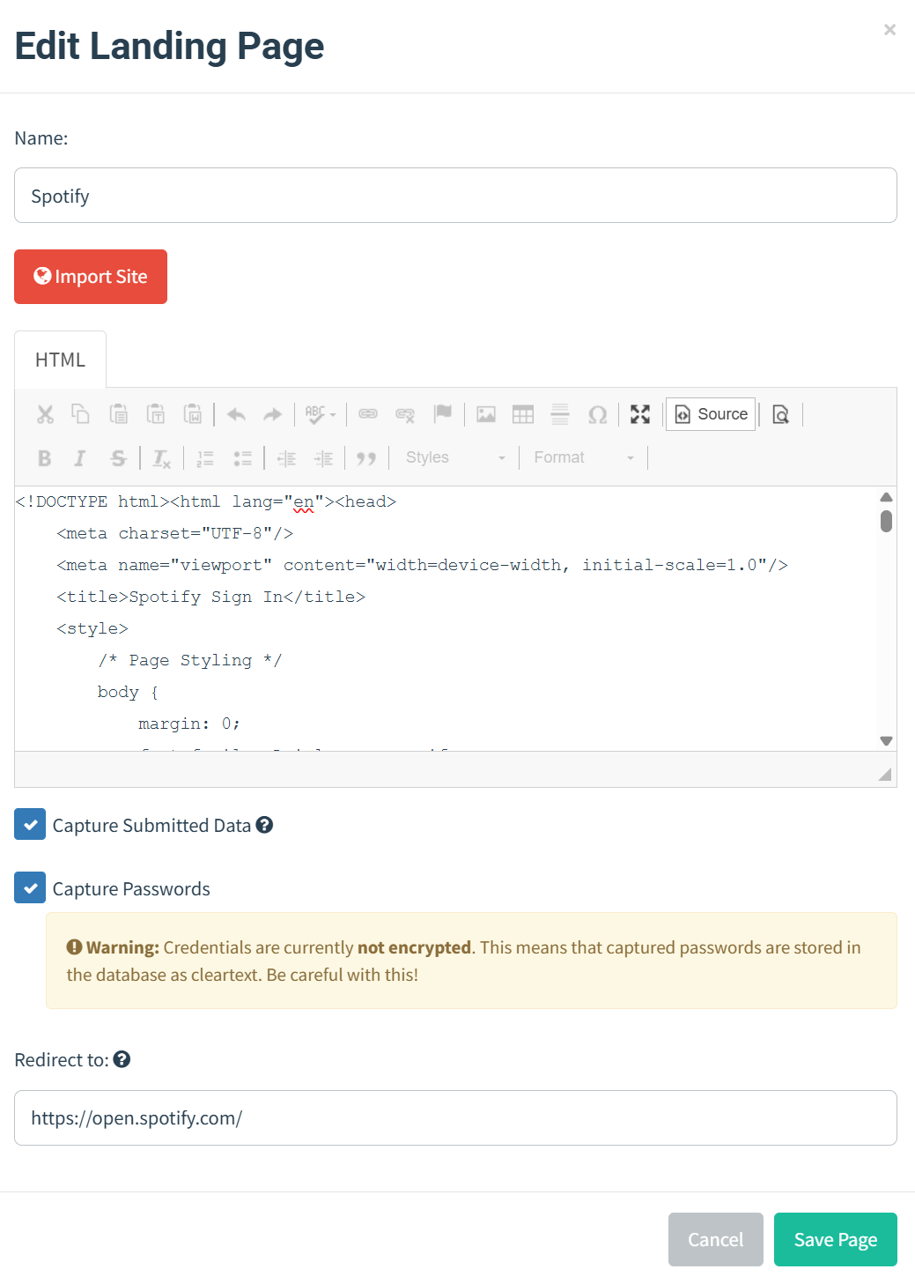915x1284 pixels.
Task: Open the Format dropdown
Action: pos(584,457)
